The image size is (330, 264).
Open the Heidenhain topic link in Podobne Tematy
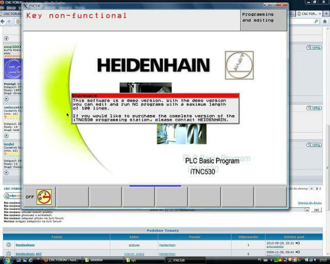pyautogui.click(x=25, y=245)
